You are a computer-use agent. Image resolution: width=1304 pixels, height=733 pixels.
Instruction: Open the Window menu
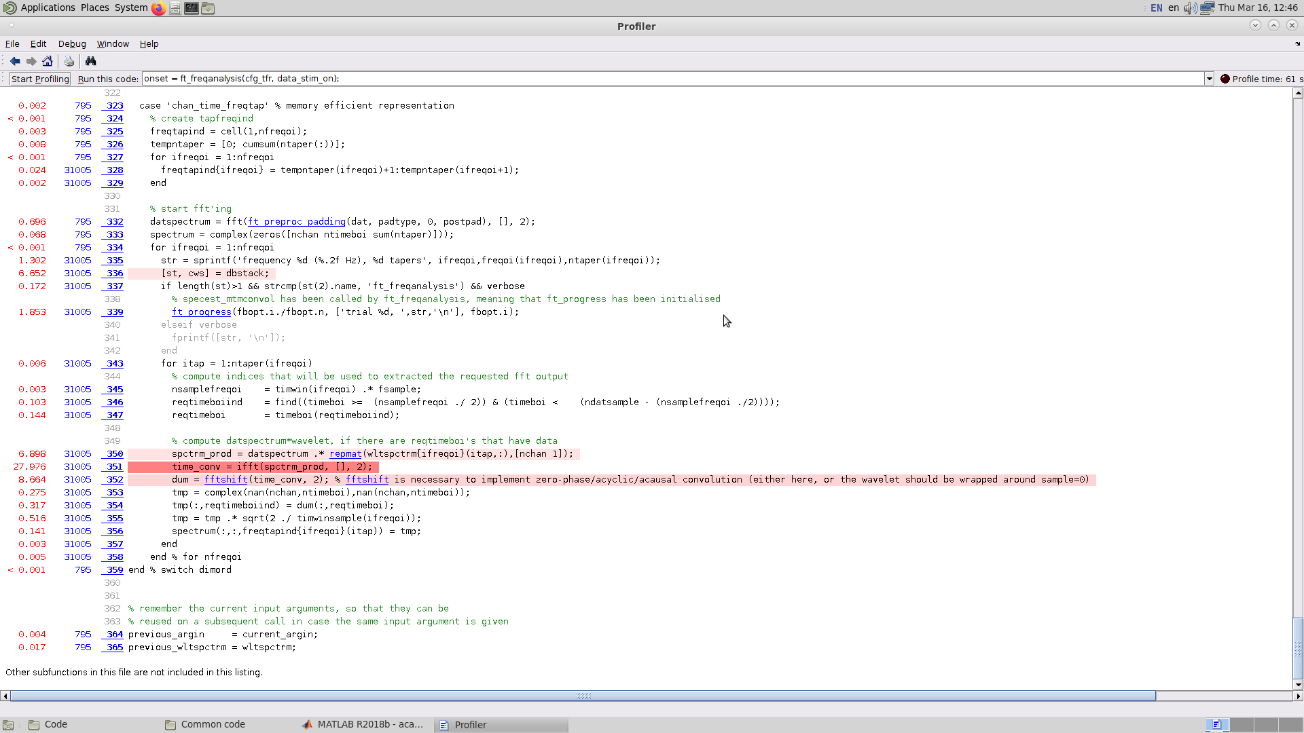[x=113, y=44]
